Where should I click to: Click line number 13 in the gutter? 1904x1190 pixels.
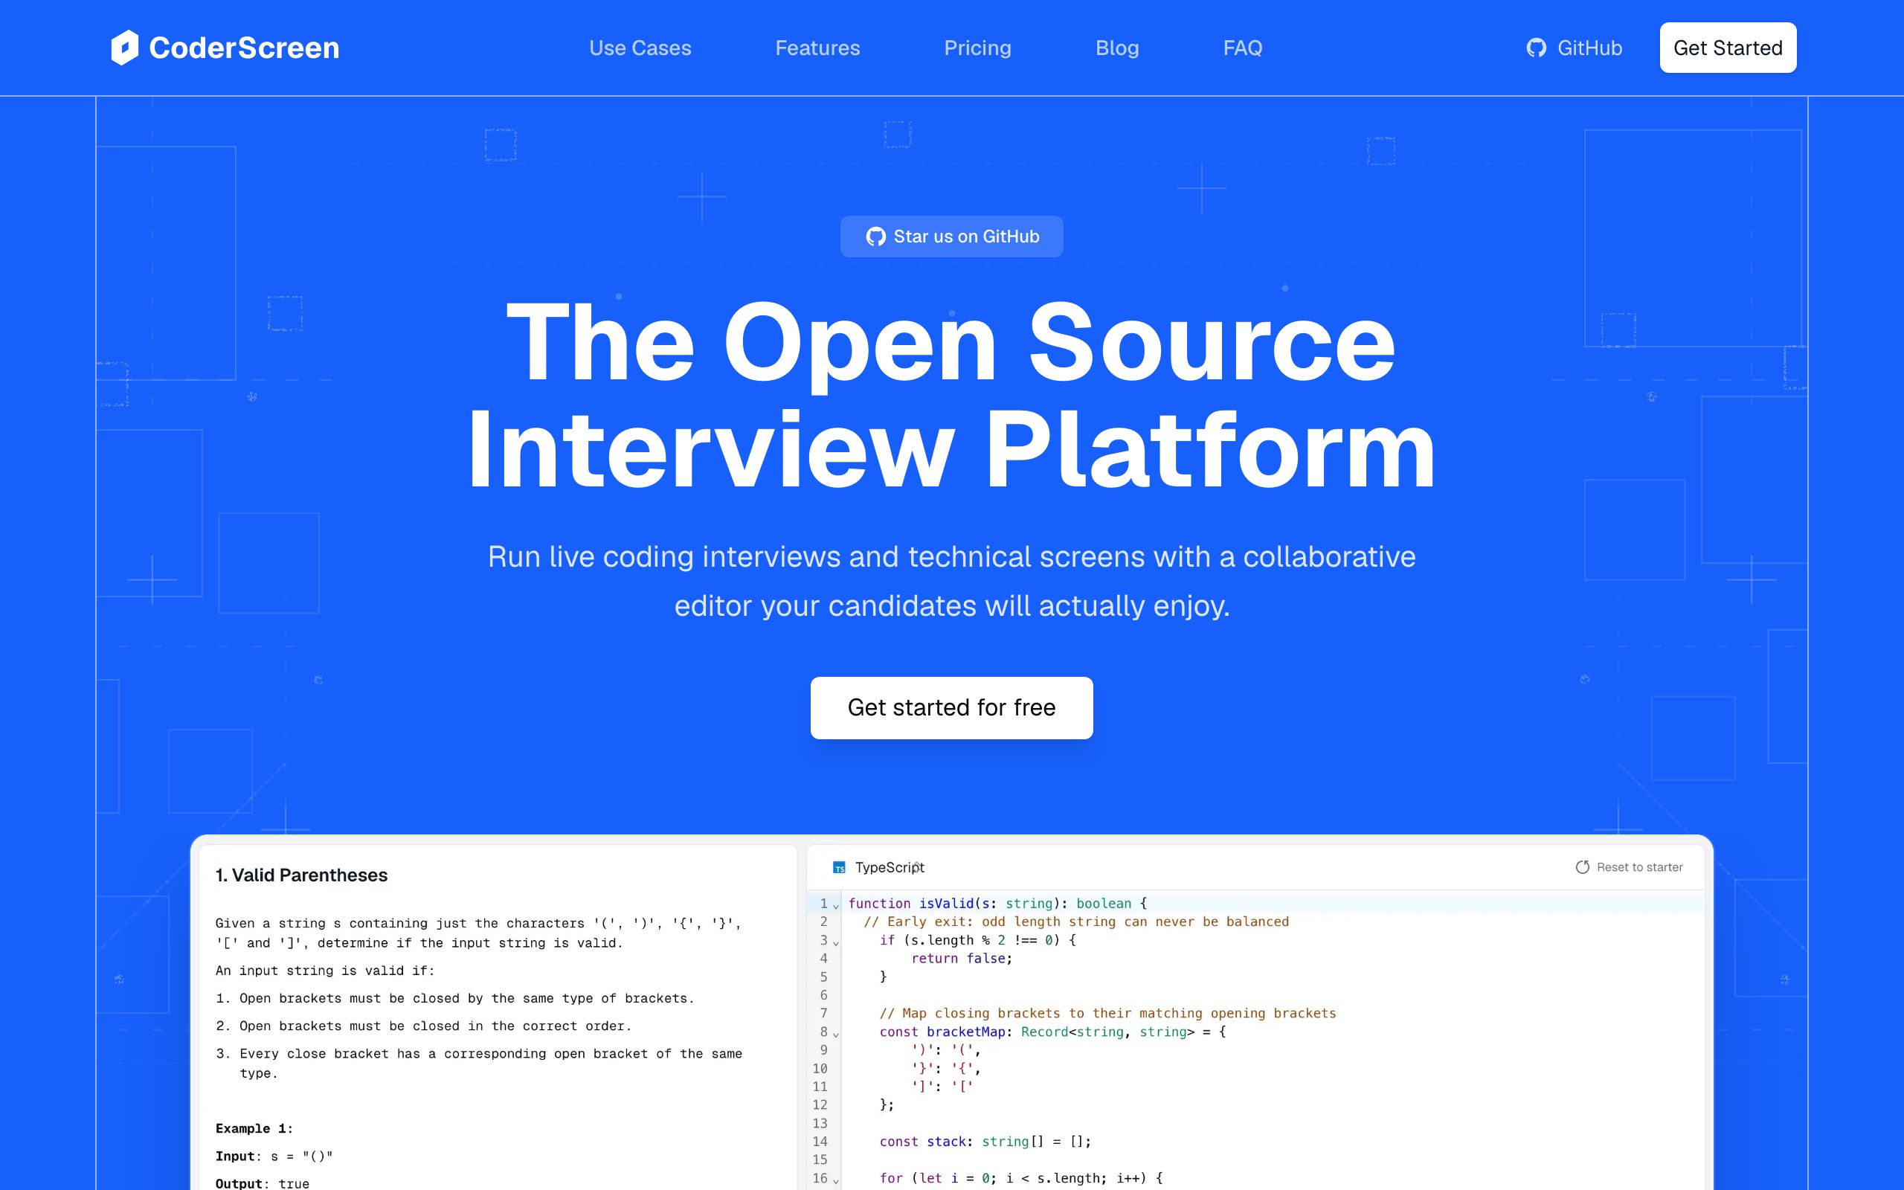pyautogui.click(x=820, y=1123)
